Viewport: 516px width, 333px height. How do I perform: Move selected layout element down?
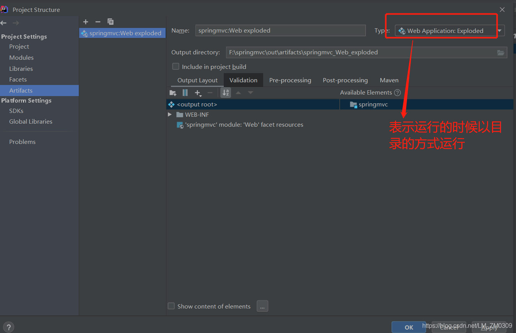pos(251,93)
